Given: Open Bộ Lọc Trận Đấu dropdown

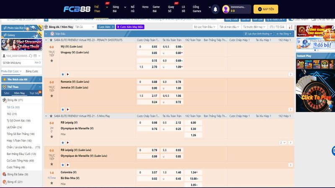Looking at the screenshot, I should [204, 27].
